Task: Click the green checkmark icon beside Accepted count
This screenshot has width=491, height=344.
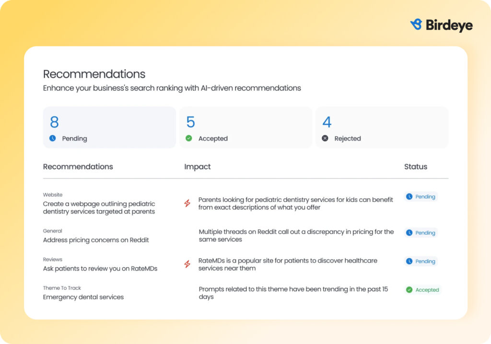Action: [190, 139]
